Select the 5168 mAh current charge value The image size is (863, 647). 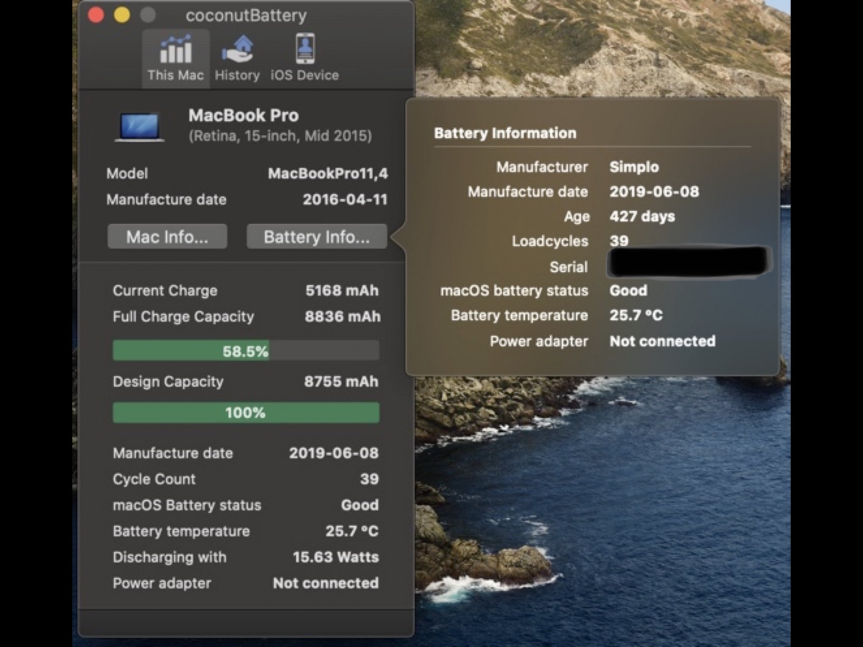point(342,290)
